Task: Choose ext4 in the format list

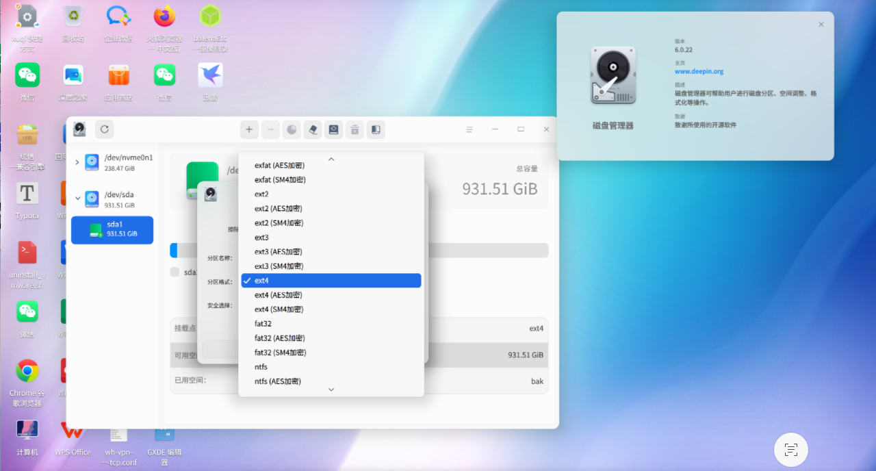Action: [331, 281]
